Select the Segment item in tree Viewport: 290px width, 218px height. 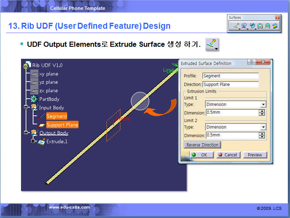point(57,116)
